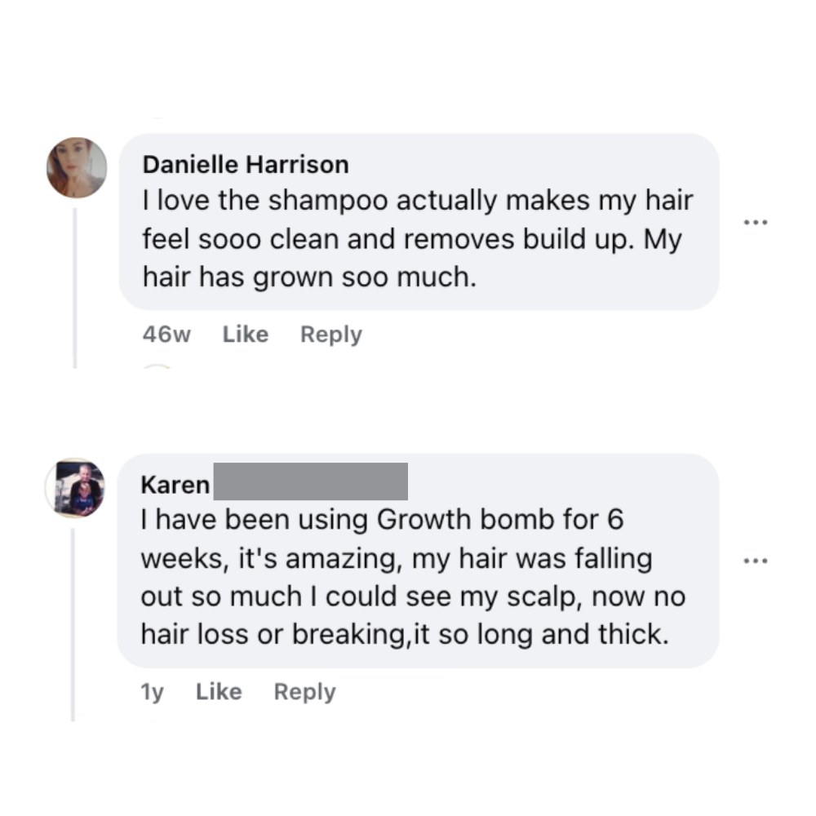
Task: Click Karen's name link
Action: click(x=175, y=485)
